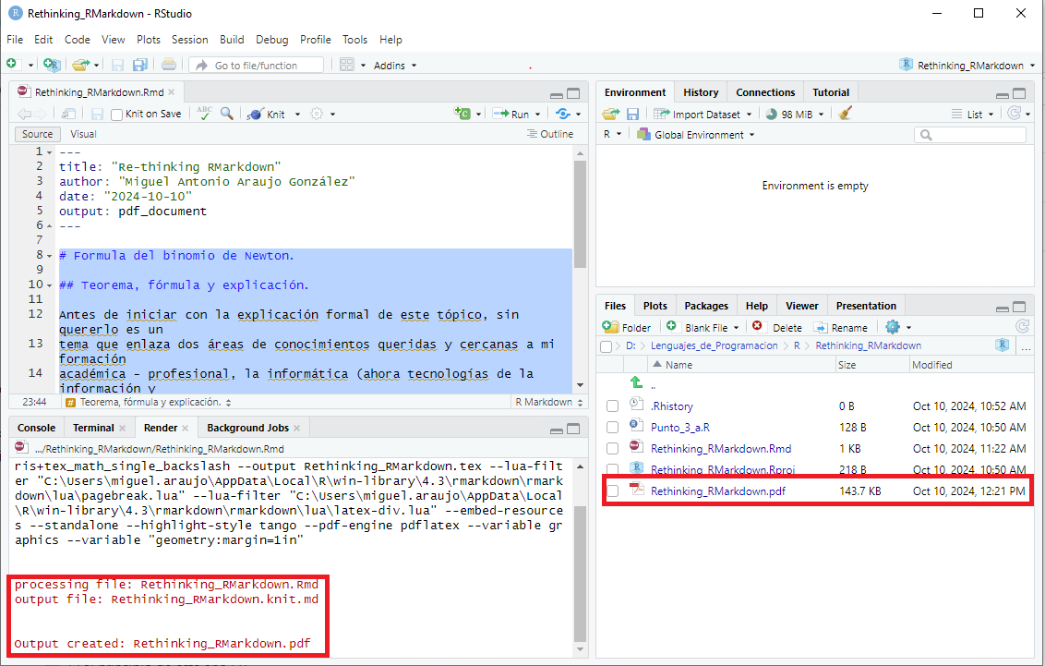Open the Global Environment dropdown

(x=696, y=135)
